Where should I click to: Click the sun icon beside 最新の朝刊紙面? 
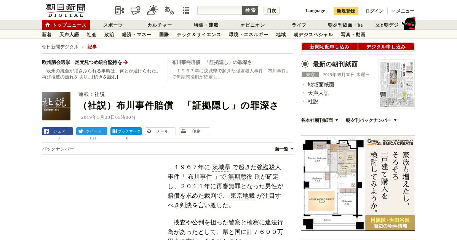coord(305,64)
